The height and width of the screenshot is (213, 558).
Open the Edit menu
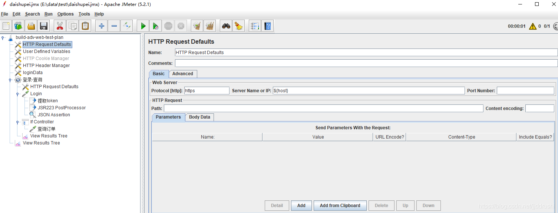16,14
